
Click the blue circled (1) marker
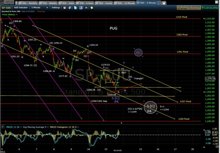[138, 52]
